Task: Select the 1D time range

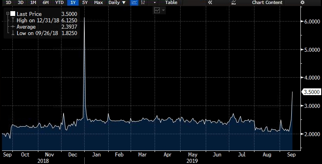Action: pos(8,3)
